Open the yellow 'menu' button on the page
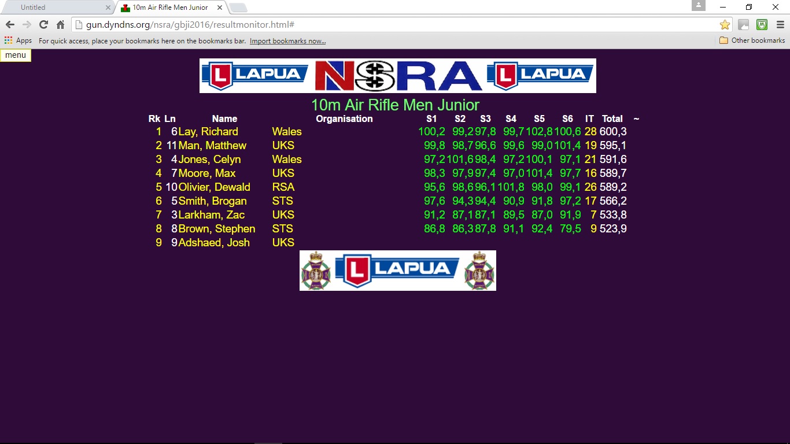The height and width of the screenshot is (444, 790). (16, 55)
